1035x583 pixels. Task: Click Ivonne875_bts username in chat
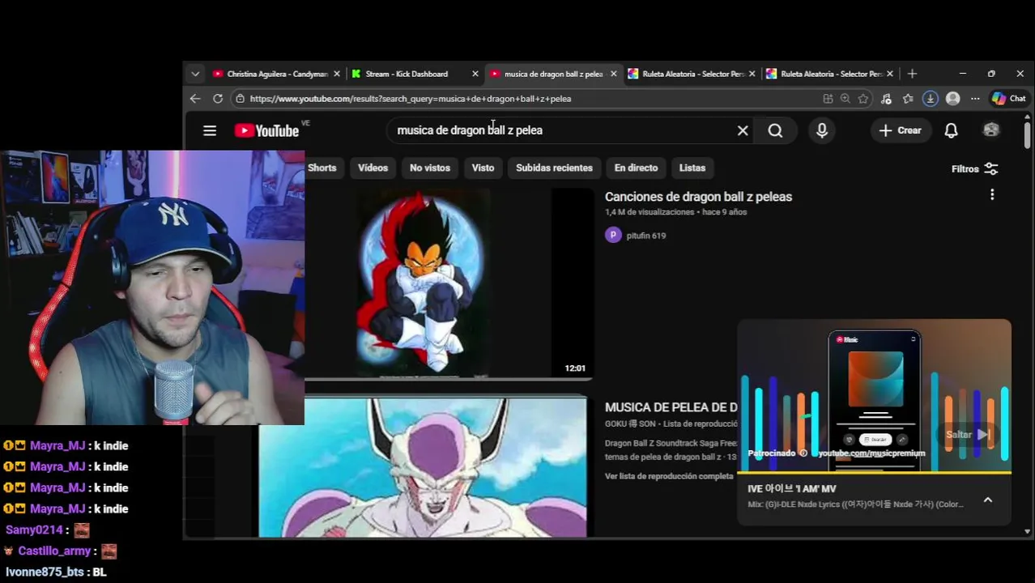pos(45,572)
